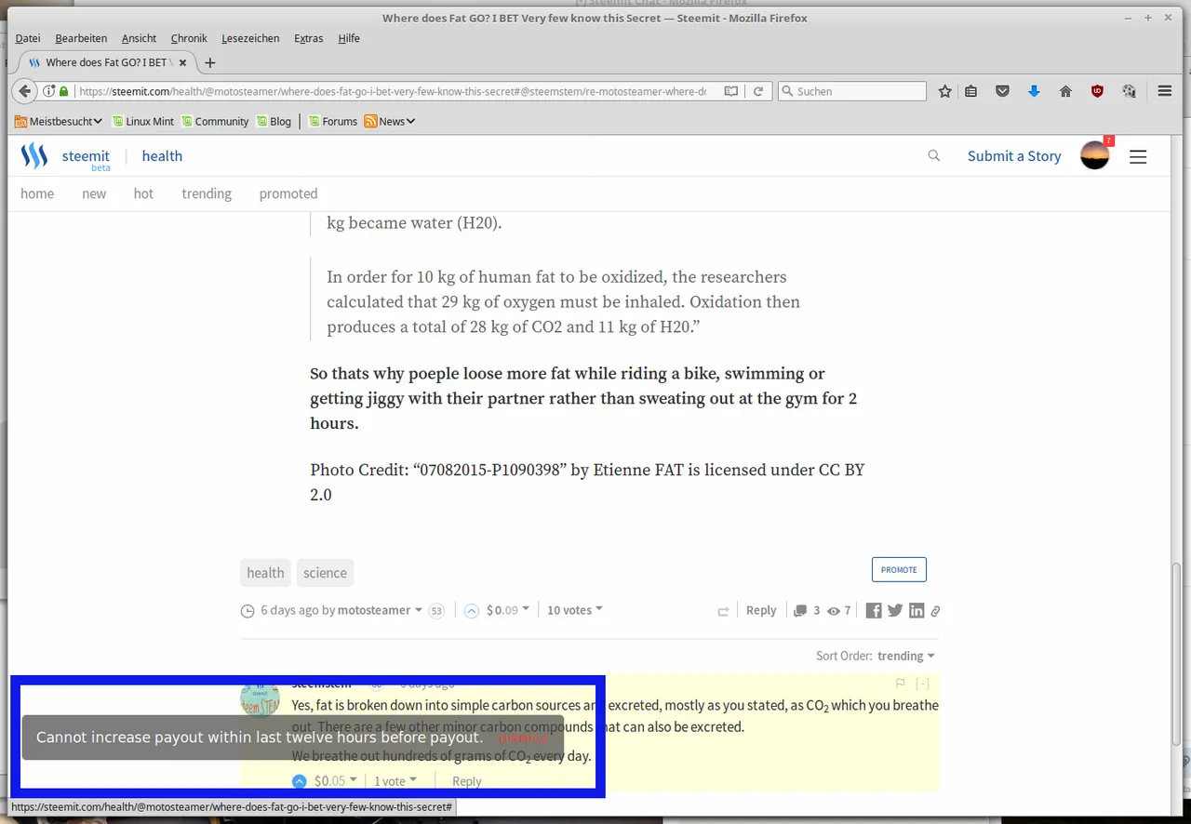Image resolution: width=1191 pixels, height=824 pixels.
Task: Open the Bearbeiten menu
Action: coord(81,38)
